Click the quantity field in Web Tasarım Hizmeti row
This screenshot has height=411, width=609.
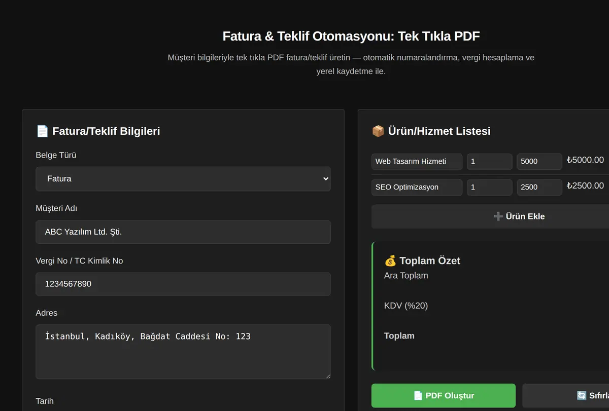[x=489, y=161]
